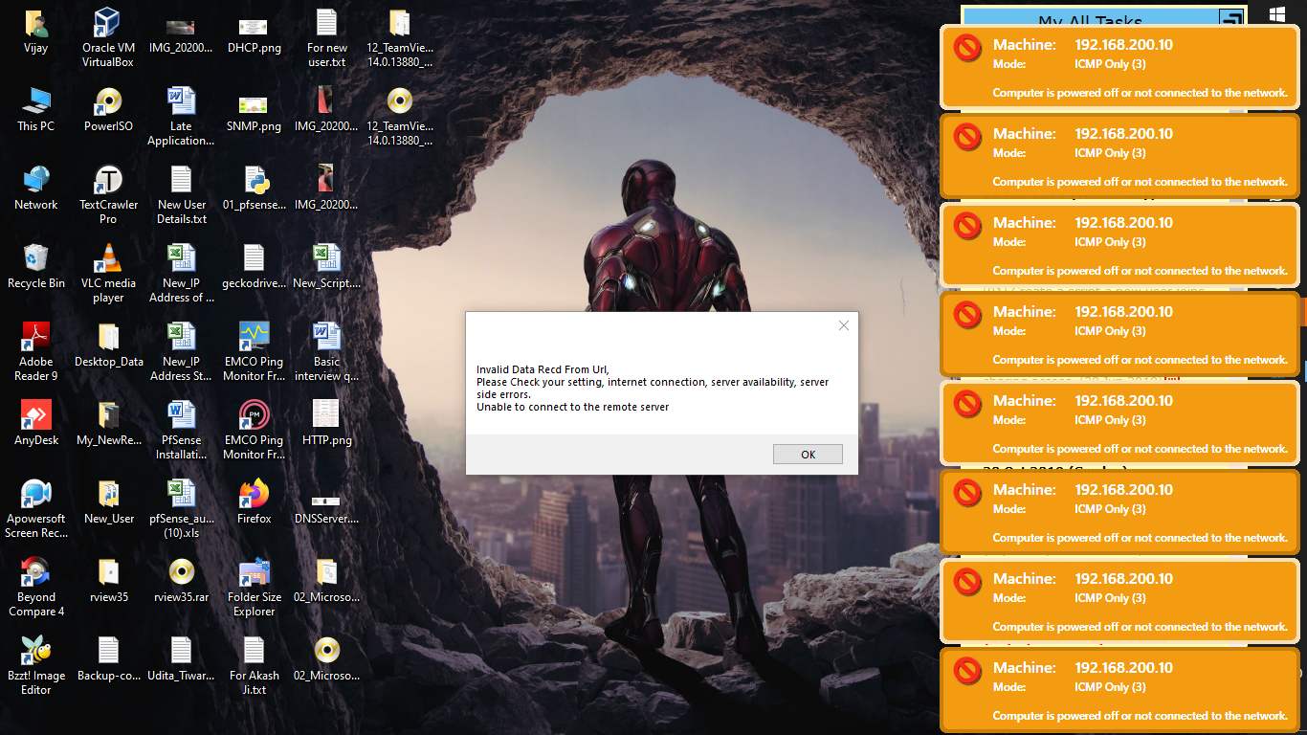
Task: Launch Firefox from the desktop
Action: [254, 501]
